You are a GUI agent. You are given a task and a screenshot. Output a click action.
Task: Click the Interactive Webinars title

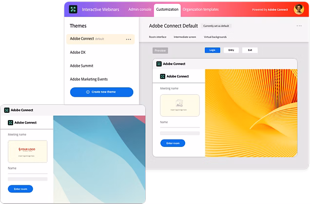click(100, 10)
